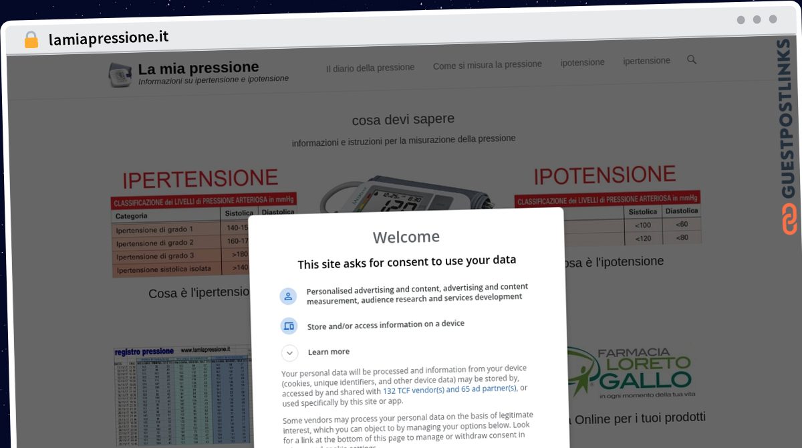Click the blood pressure monitor logo

point(120,75)
